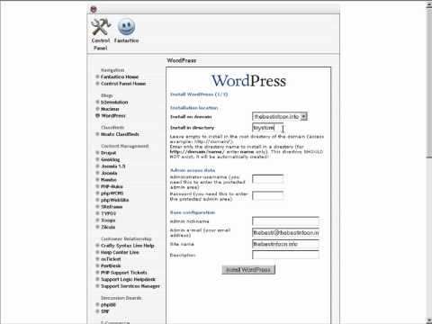Click the Description input field
This screenshot has width=432, height=324.
(x=285, y=255)
